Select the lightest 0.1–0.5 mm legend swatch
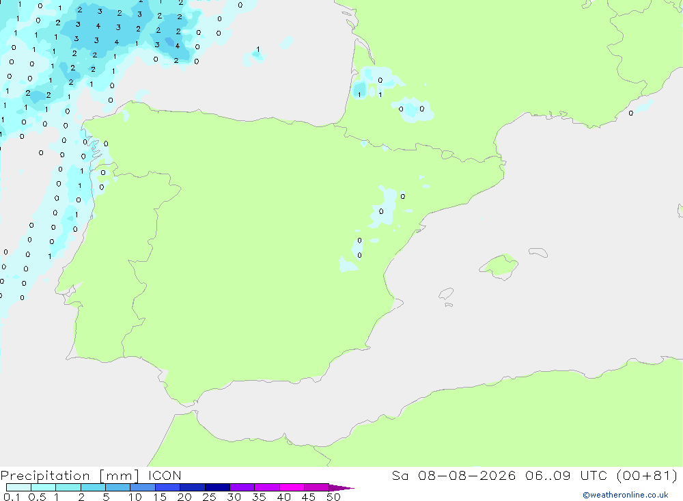Image resolution: width=683 pixels, height=501 pixels. point(18,487)
